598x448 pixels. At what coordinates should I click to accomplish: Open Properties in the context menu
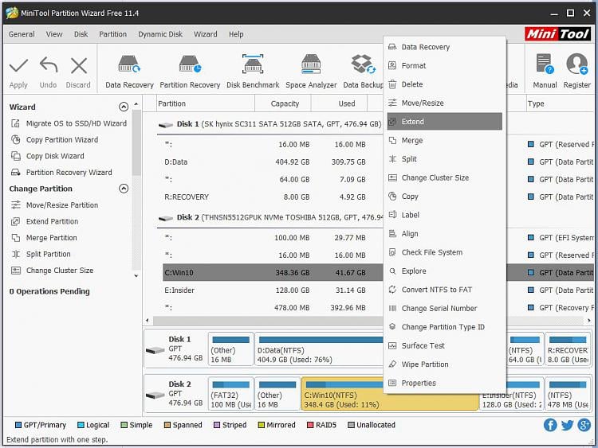[x=444, y=383]
